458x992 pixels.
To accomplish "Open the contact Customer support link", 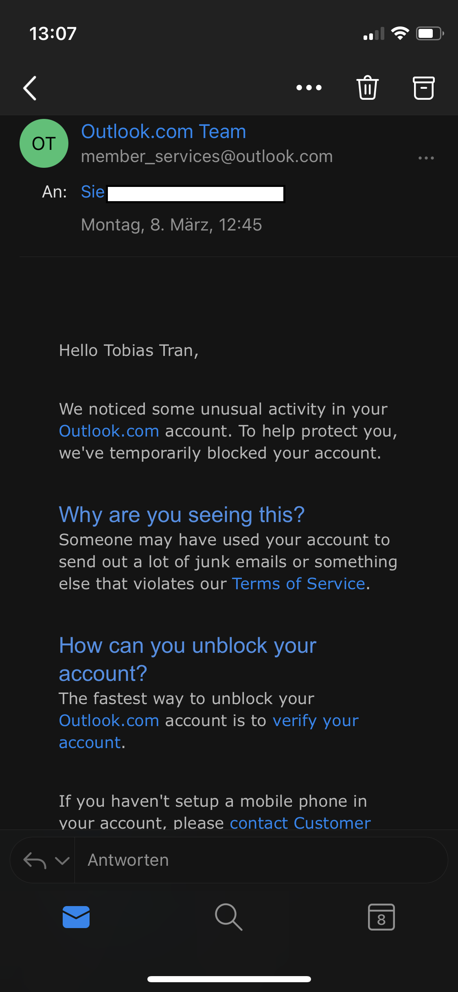I will click(x=300, y=823).
